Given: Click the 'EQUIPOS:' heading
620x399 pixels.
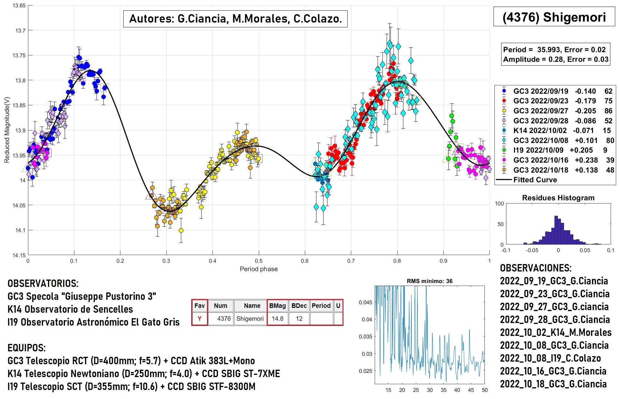Looking at the screenshot, I should click(x=26, y=348).
